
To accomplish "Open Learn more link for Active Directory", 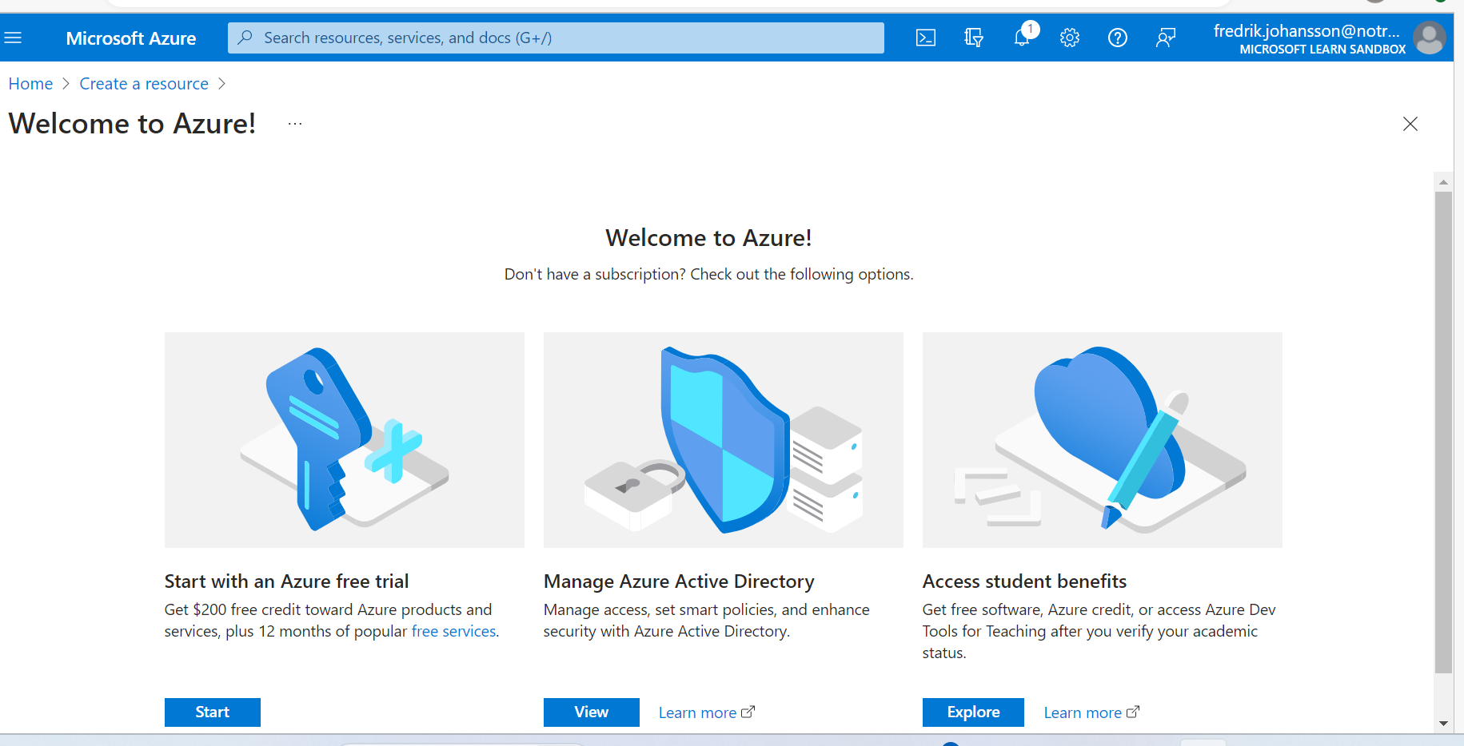I will point(707,712).
